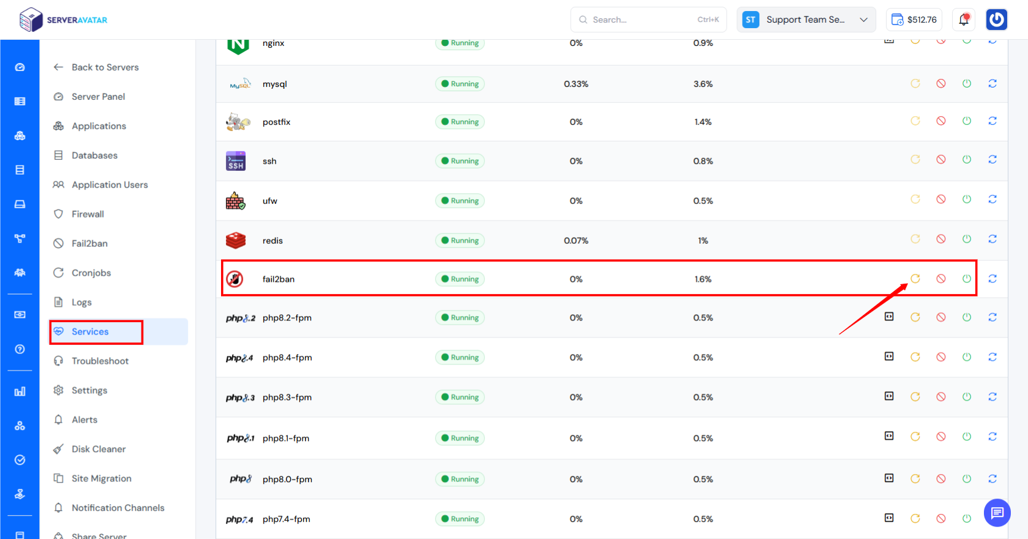Click the ServerAvatar logo
The width and height of the screenshot is (1028, 539).
(63, 20)
